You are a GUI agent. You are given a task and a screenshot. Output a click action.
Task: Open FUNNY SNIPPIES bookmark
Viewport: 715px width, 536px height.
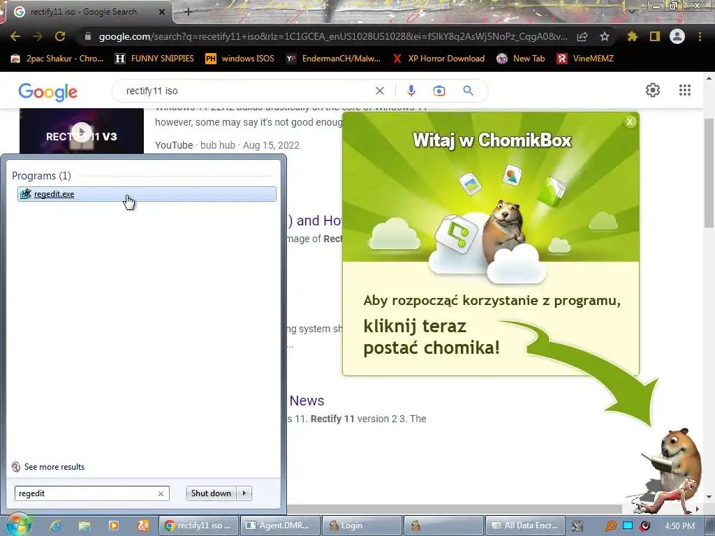point(154,59)
